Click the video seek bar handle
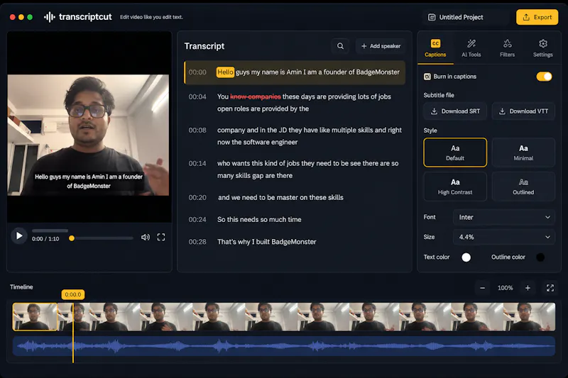This screenshot has width=568, height=378. point(72,238)
